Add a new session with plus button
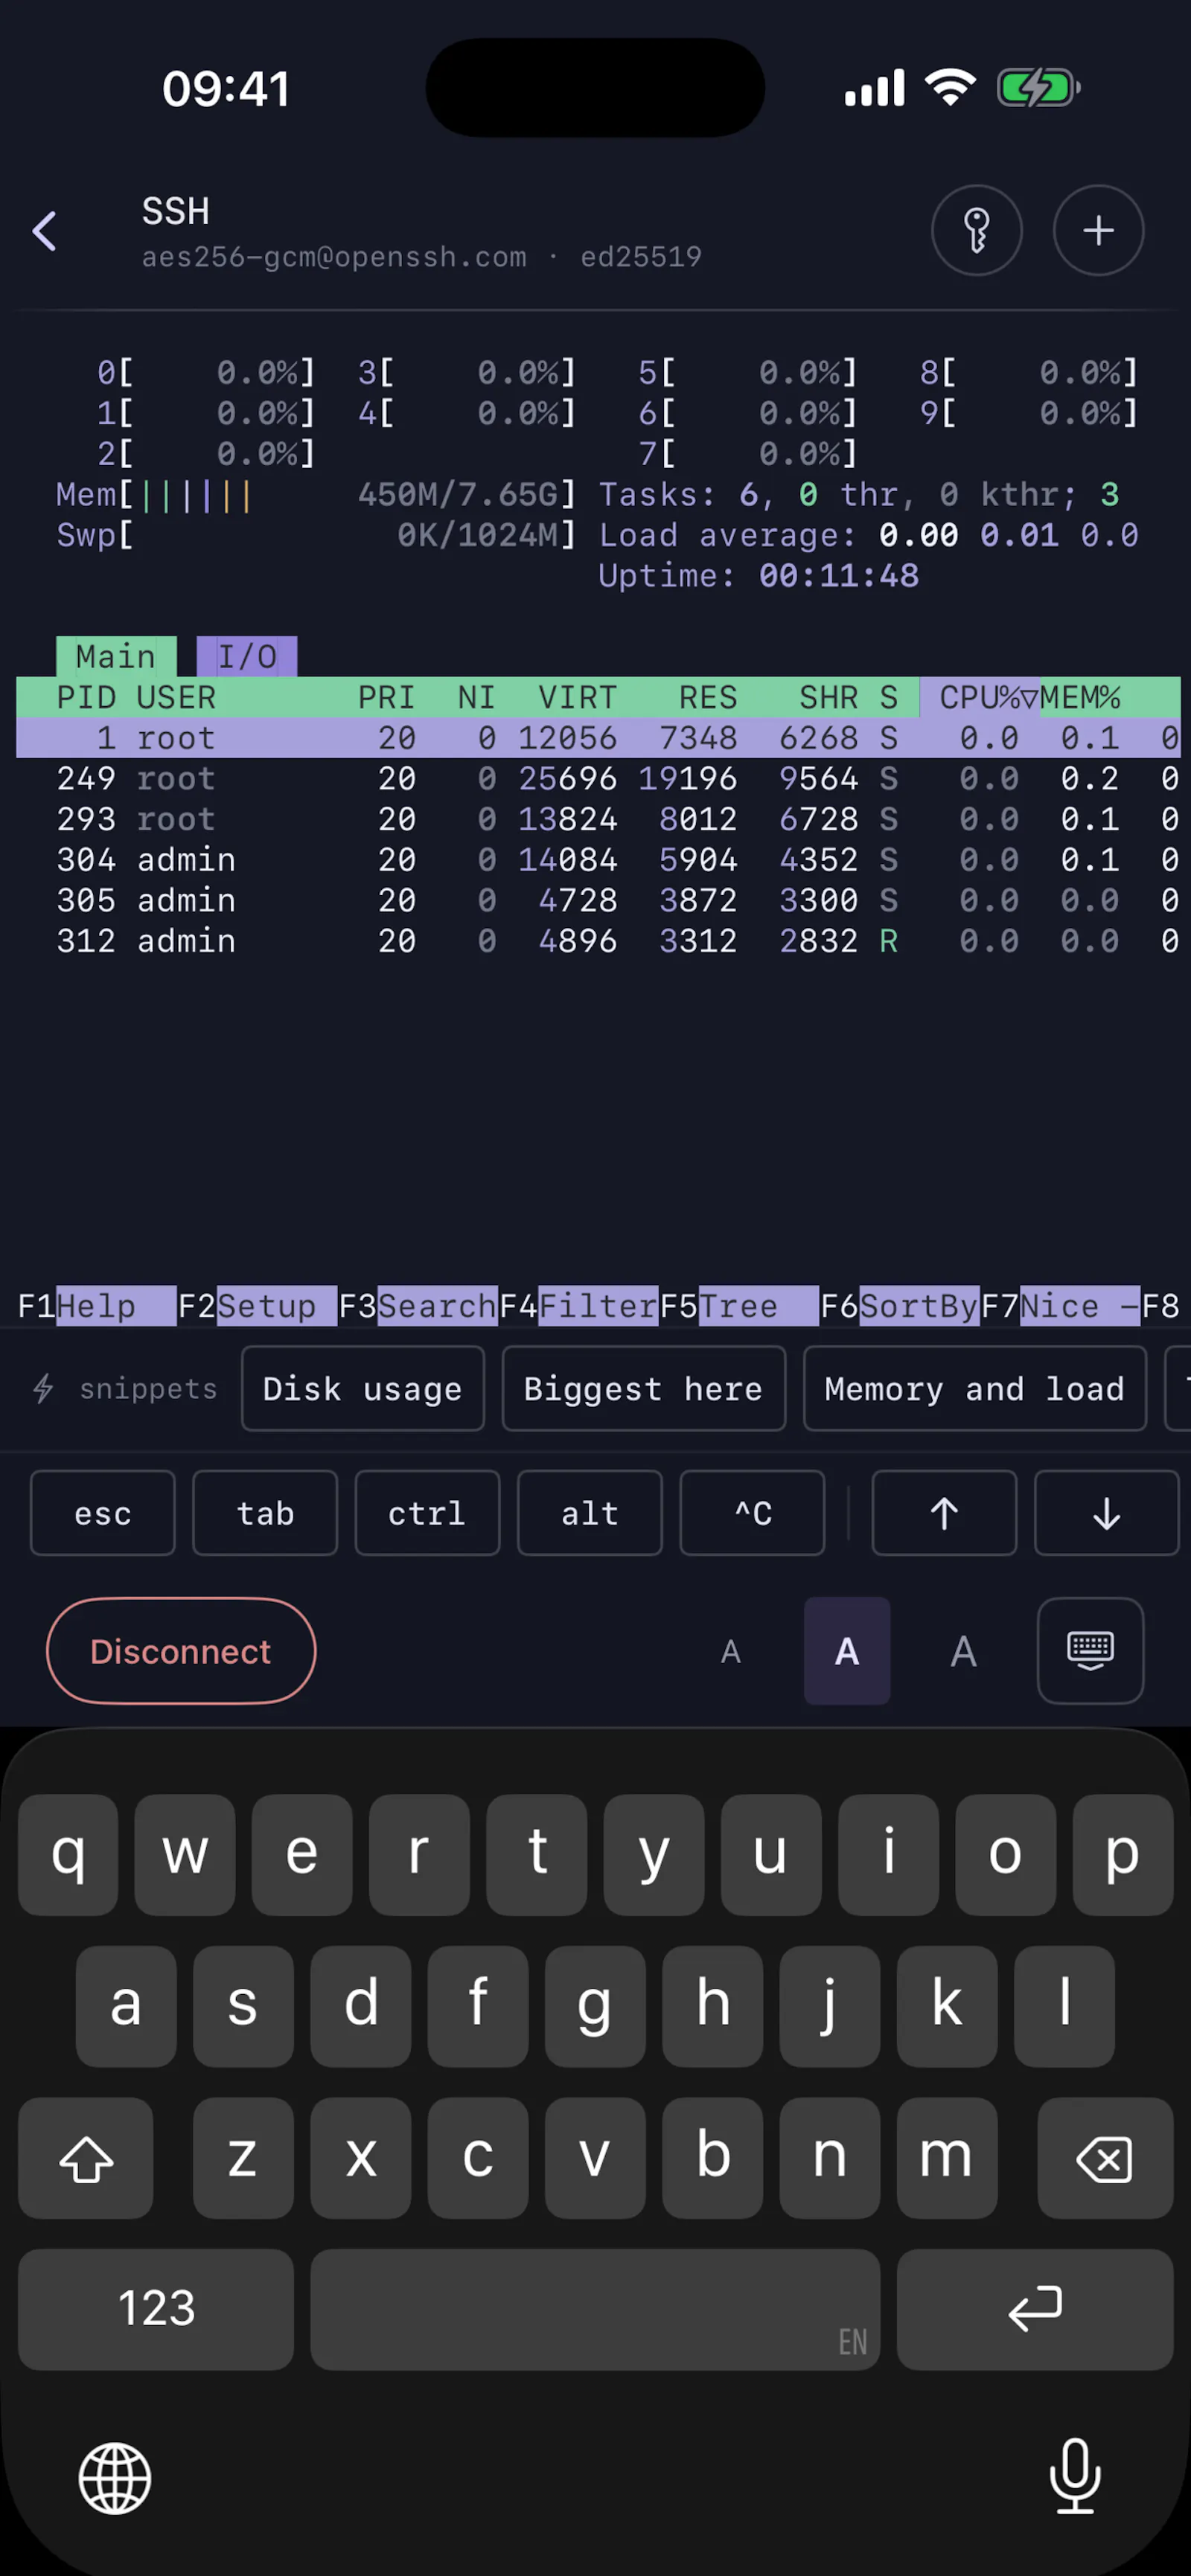The width and height of the screenshot is (1191, 2576). 1098,231
